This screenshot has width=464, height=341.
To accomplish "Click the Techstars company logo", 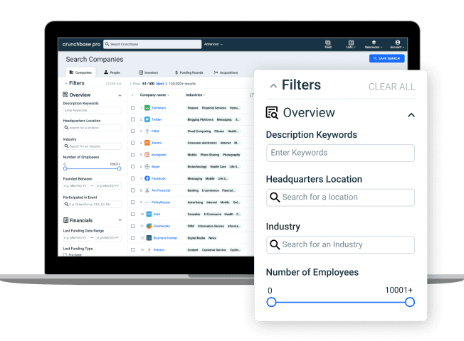I will [147, 108].
